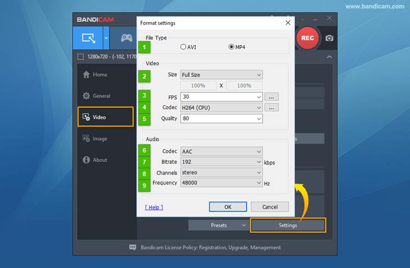Viewport: 410px width, 268px height.
Task: Open the General settings tab
Action: [106, 96]
